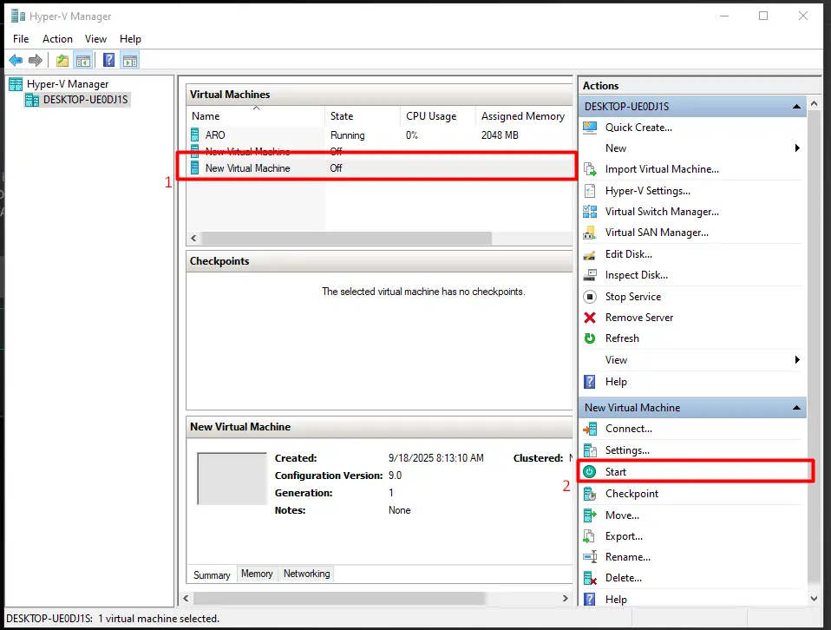831x630 pixels.
Task: Click the Remove Server action label
Action: (639, 318)
